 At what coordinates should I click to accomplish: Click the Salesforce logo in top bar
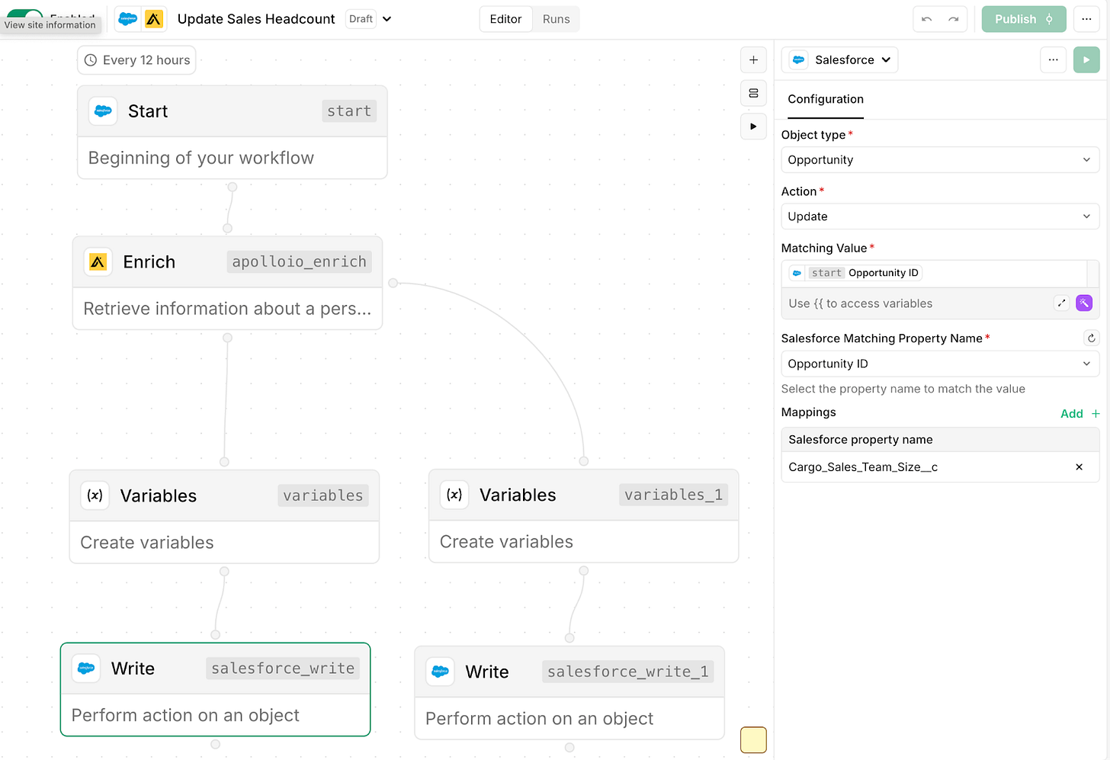(x=128, y=19)
